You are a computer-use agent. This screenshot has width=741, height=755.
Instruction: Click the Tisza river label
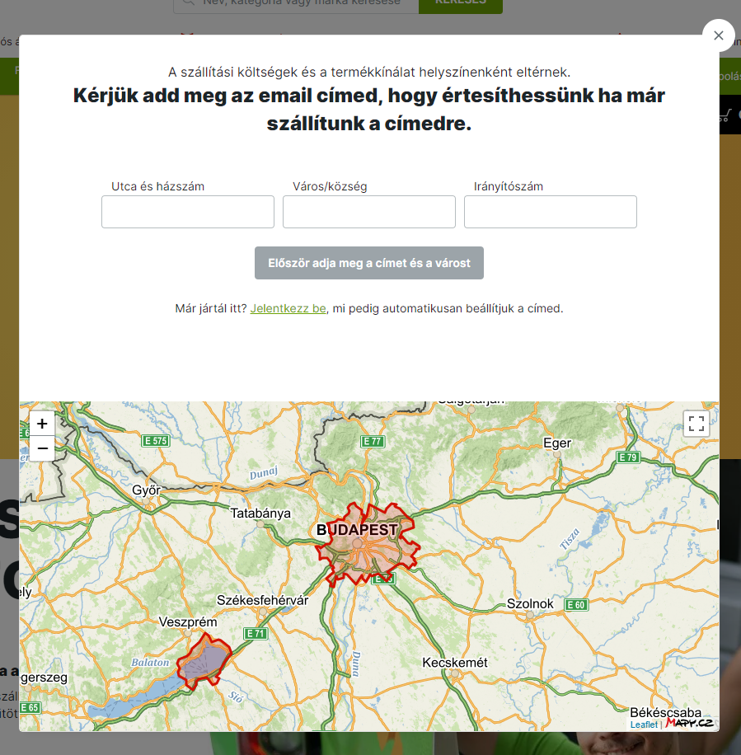tap(570, 539)
